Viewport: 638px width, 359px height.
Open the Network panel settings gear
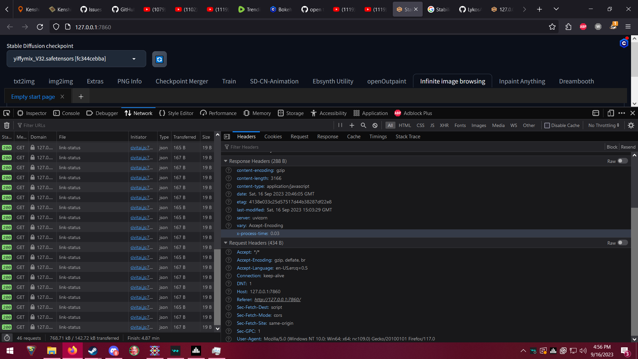(x=631, y=125)
